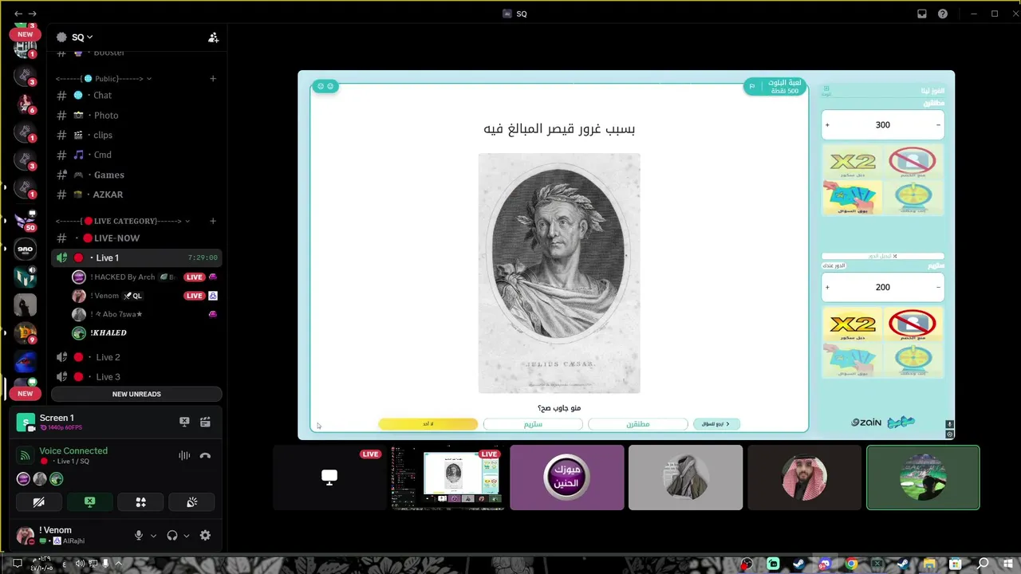Open Google Chrome from the taskbar

coord(851,564)
